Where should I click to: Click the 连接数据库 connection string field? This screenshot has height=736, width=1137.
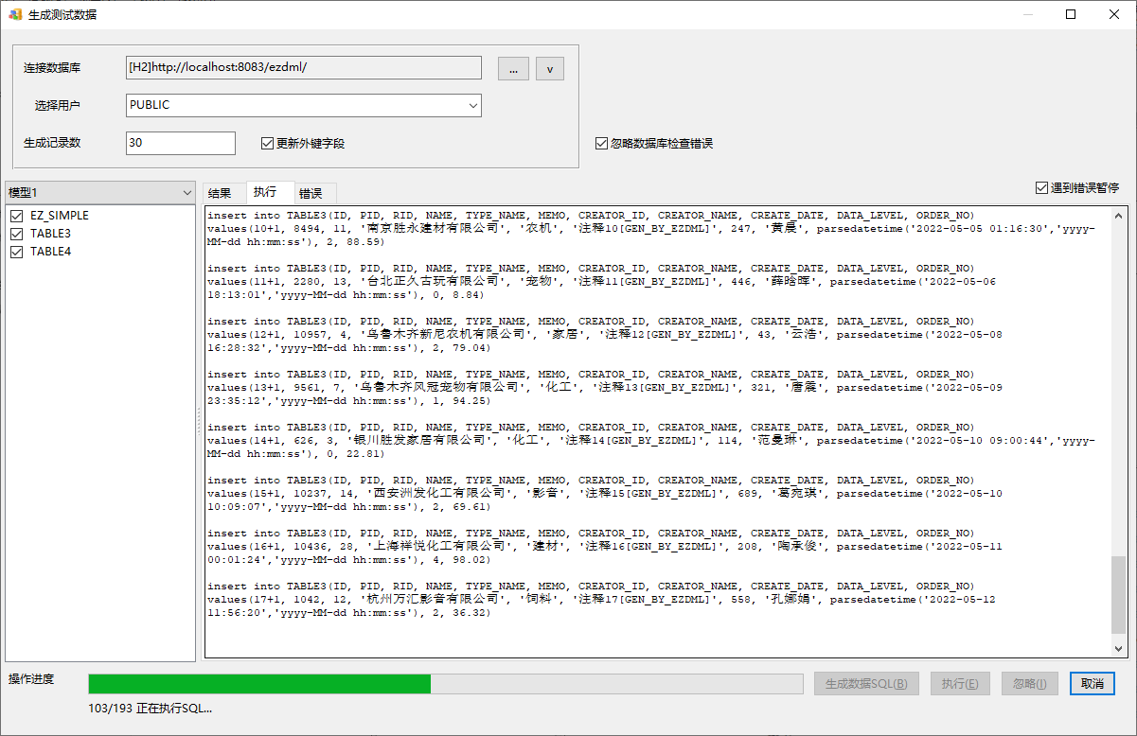pyautogui.click(x=304, y=68)
